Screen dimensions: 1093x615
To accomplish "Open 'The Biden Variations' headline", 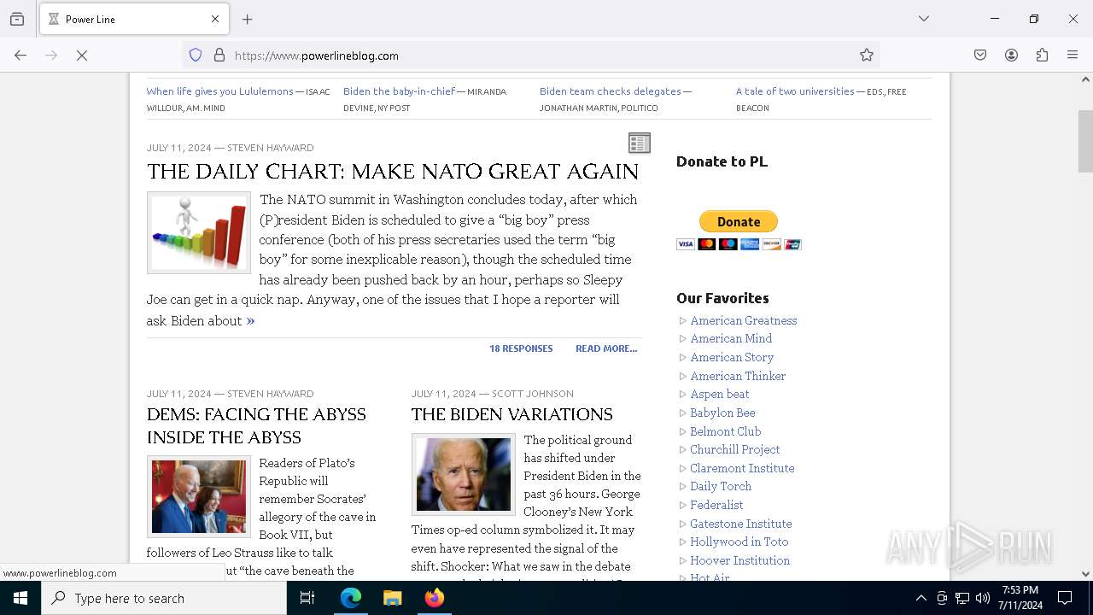I will point(511,414).
